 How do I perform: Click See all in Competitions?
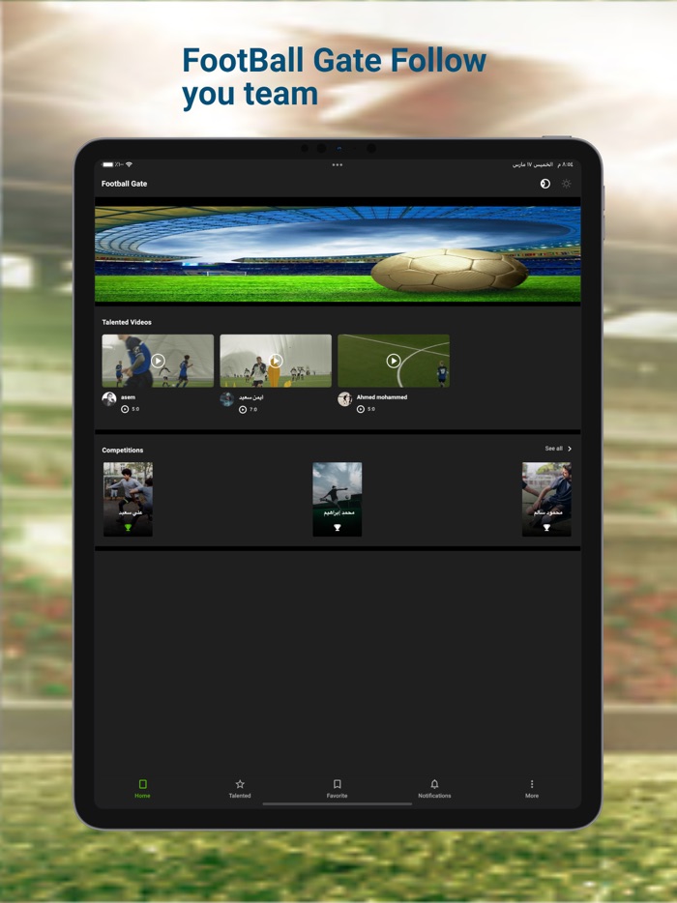click(554, 448)
